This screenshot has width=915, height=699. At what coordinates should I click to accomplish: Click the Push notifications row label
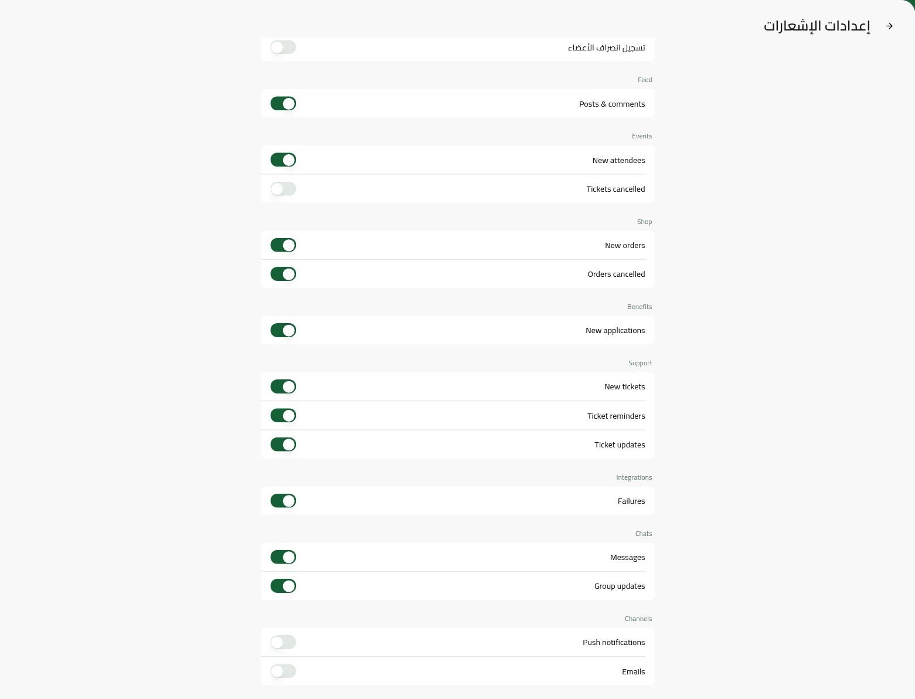click(x=614, y=642)
